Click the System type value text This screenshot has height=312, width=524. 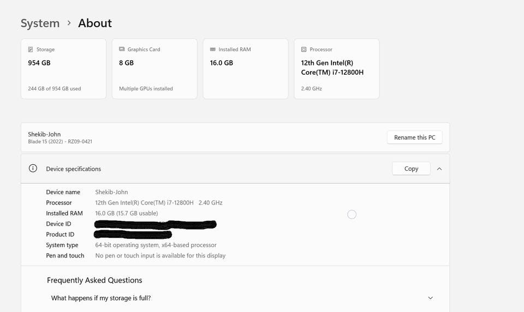tap(156, 245)
